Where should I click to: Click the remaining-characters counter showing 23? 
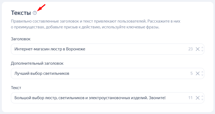[x=190, y=49]
